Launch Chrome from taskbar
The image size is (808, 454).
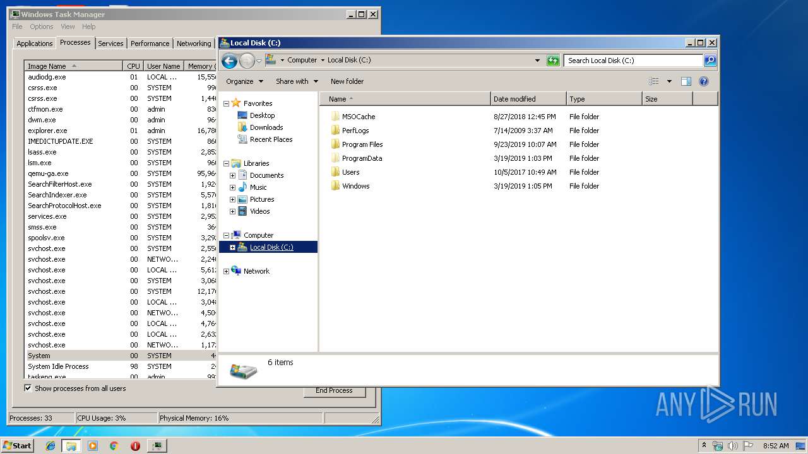coord(114,446)
